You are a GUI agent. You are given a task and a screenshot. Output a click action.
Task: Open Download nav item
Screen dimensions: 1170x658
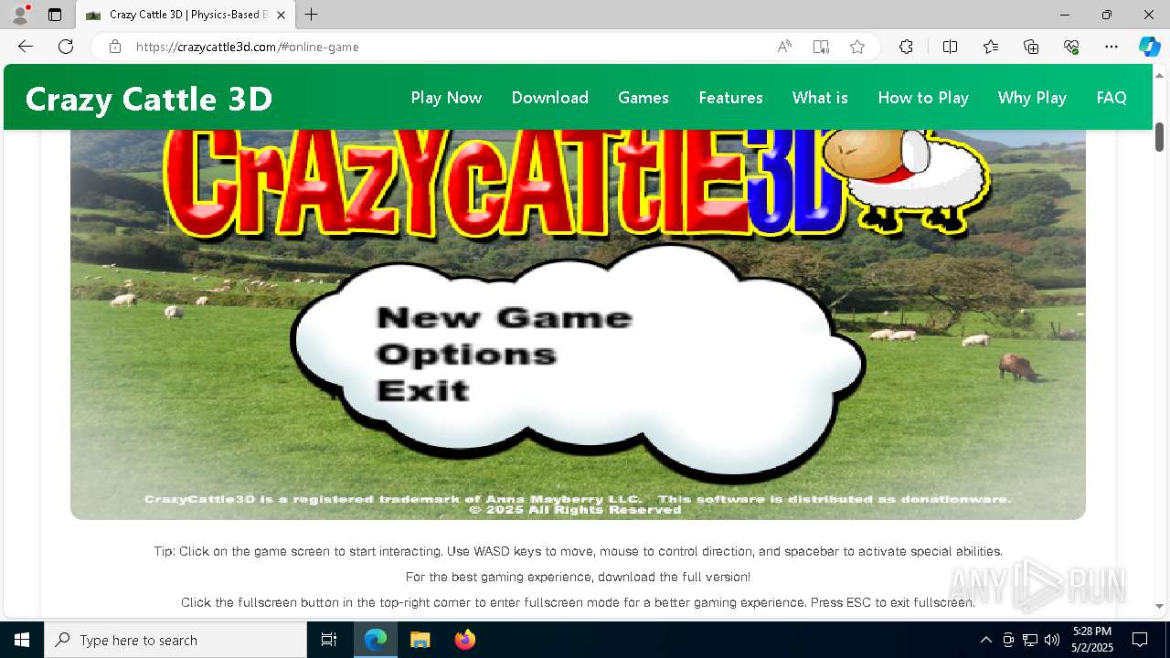click(x=550, y=98)
